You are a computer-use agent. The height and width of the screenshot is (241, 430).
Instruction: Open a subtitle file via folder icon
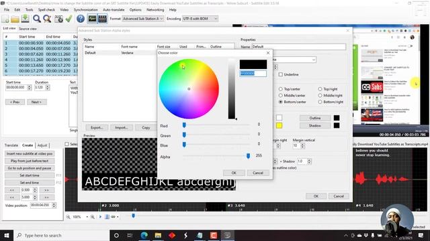pyautogui.click(x=15, y=19)
